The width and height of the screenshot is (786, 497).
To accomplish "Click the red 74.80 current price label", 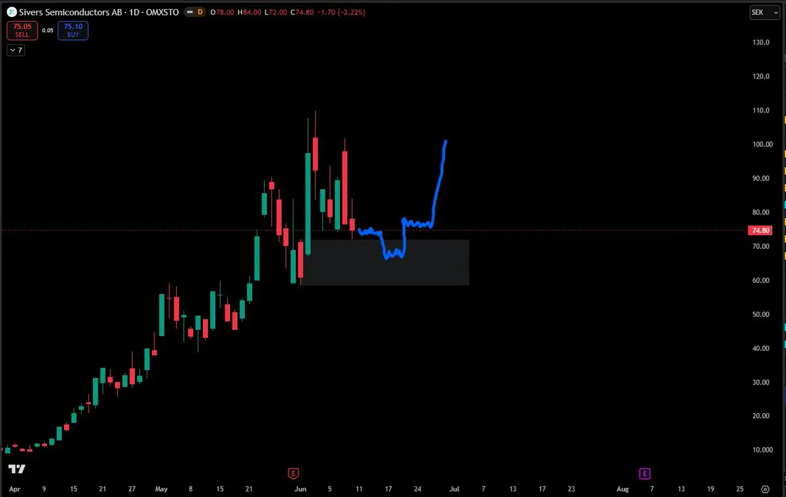I will coord(759,230).
